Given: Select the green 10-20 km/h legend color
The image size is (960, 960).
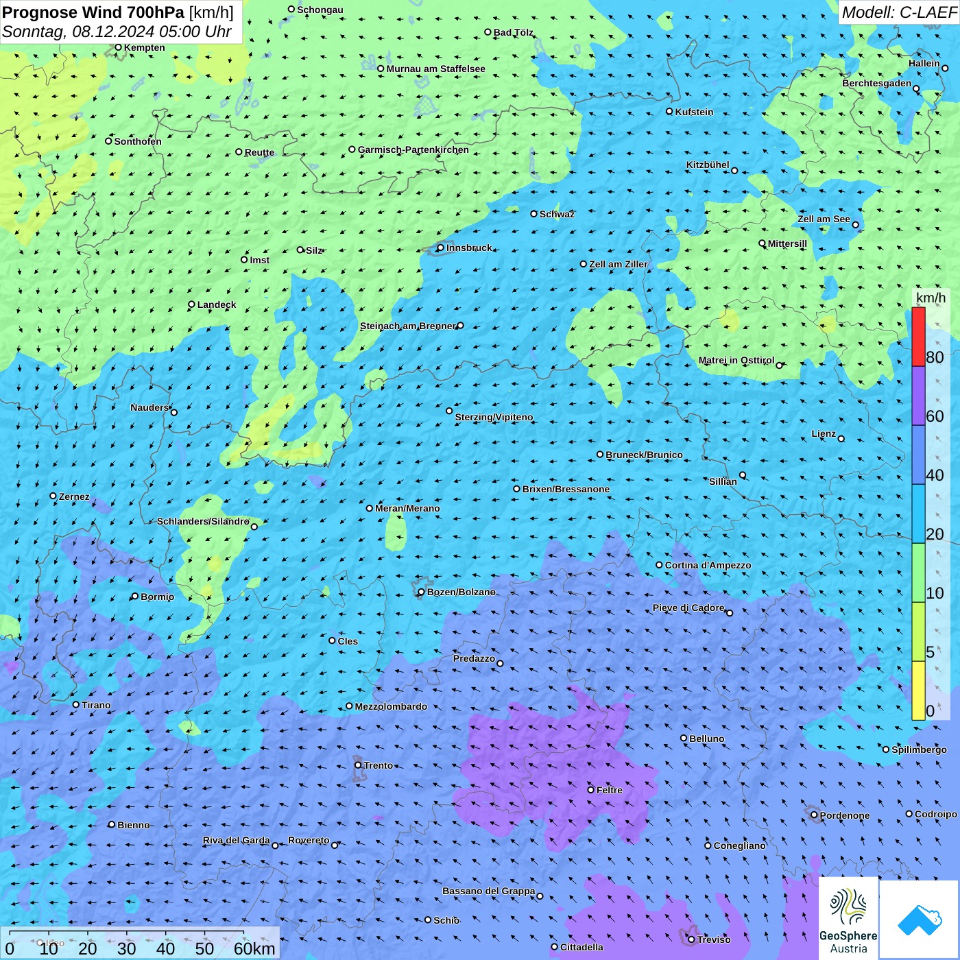Looking at the screenshot, I should click(x=918, y=573).
